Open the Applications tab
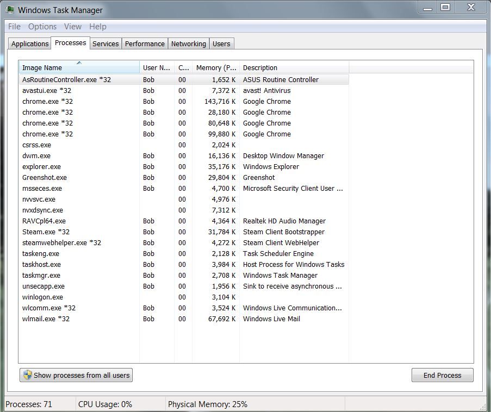The width and height of the screenshot is (491, 412). (x=30, y=43)
